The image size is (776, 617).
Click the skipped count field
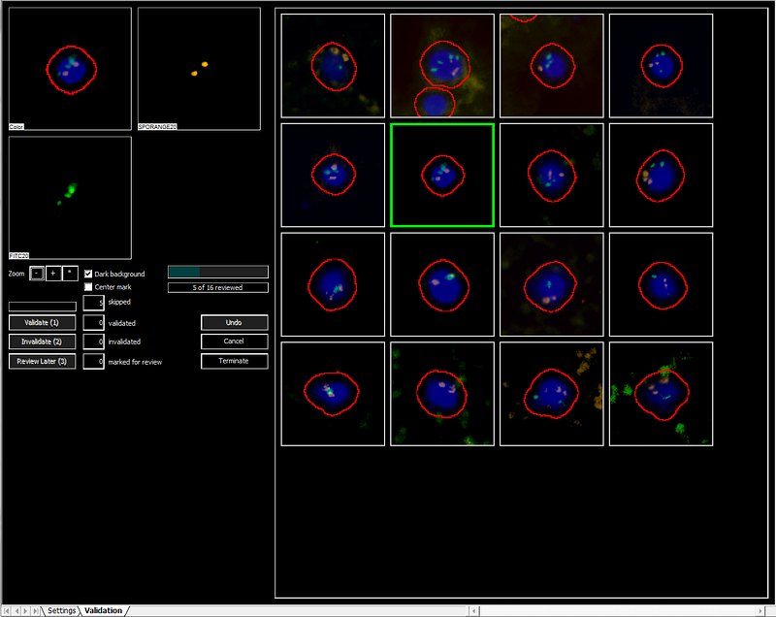[x=93, y=303]
